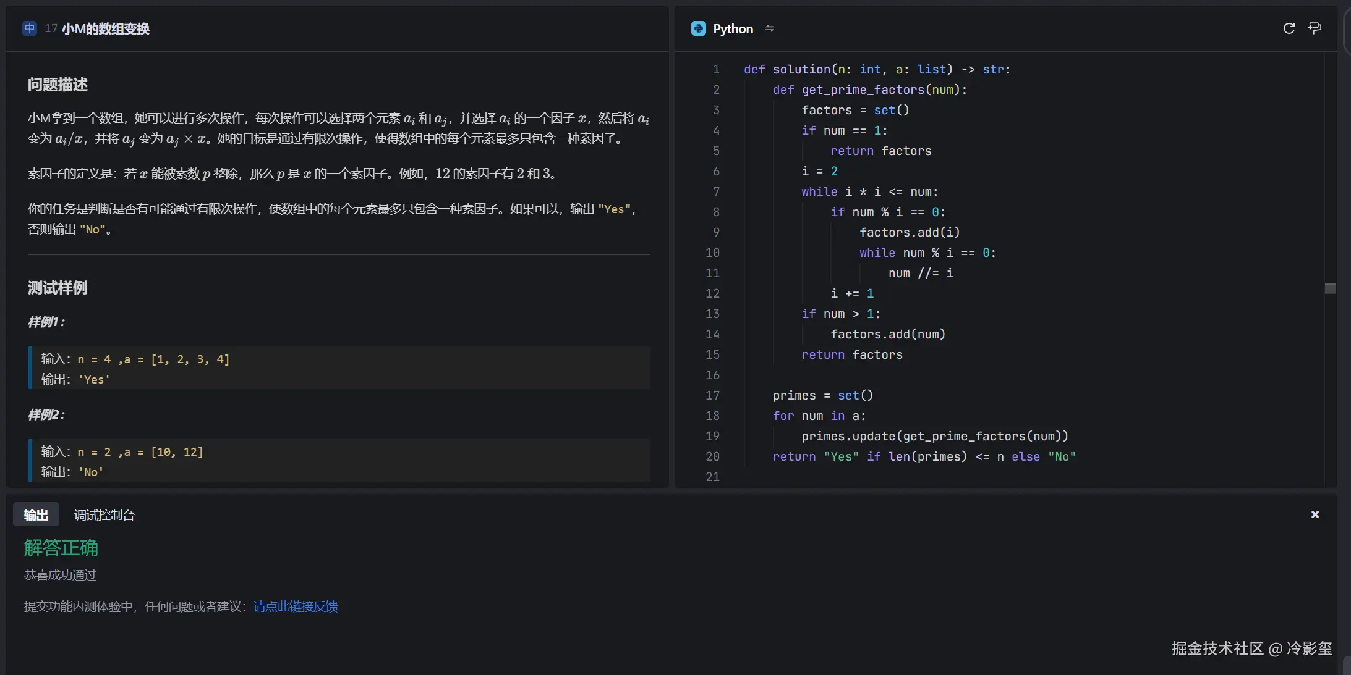Close the output panel with X
Image resolution: width=1351 pixels, height=675 pixels.
pos(1315,514)
